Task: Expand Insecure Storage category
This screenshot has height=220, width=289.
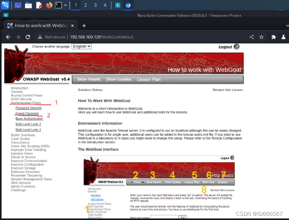Action: click(x=23, y=168)
